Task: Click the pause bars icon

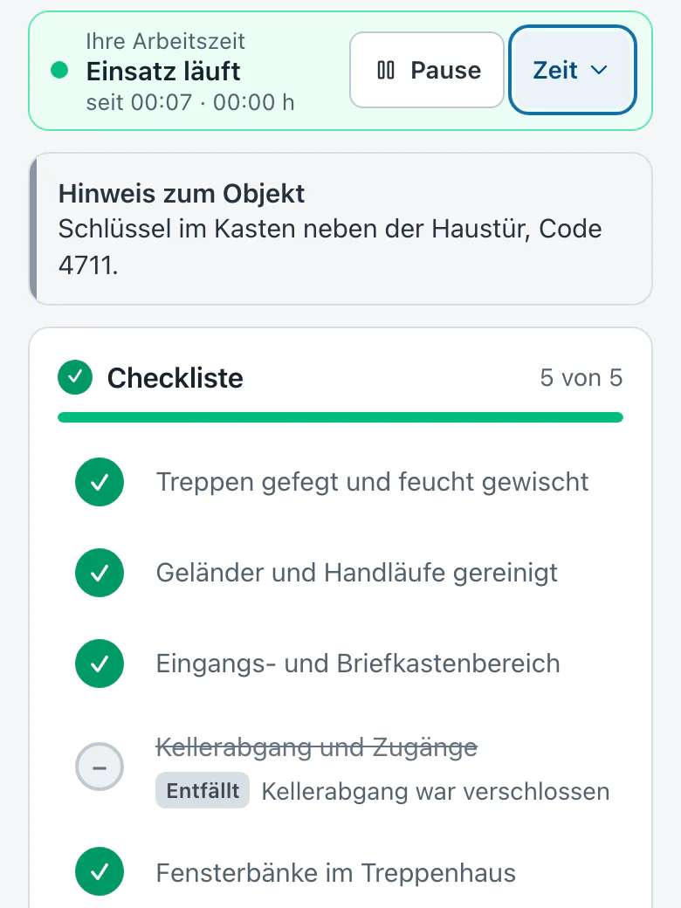Action: click(386, 70)
